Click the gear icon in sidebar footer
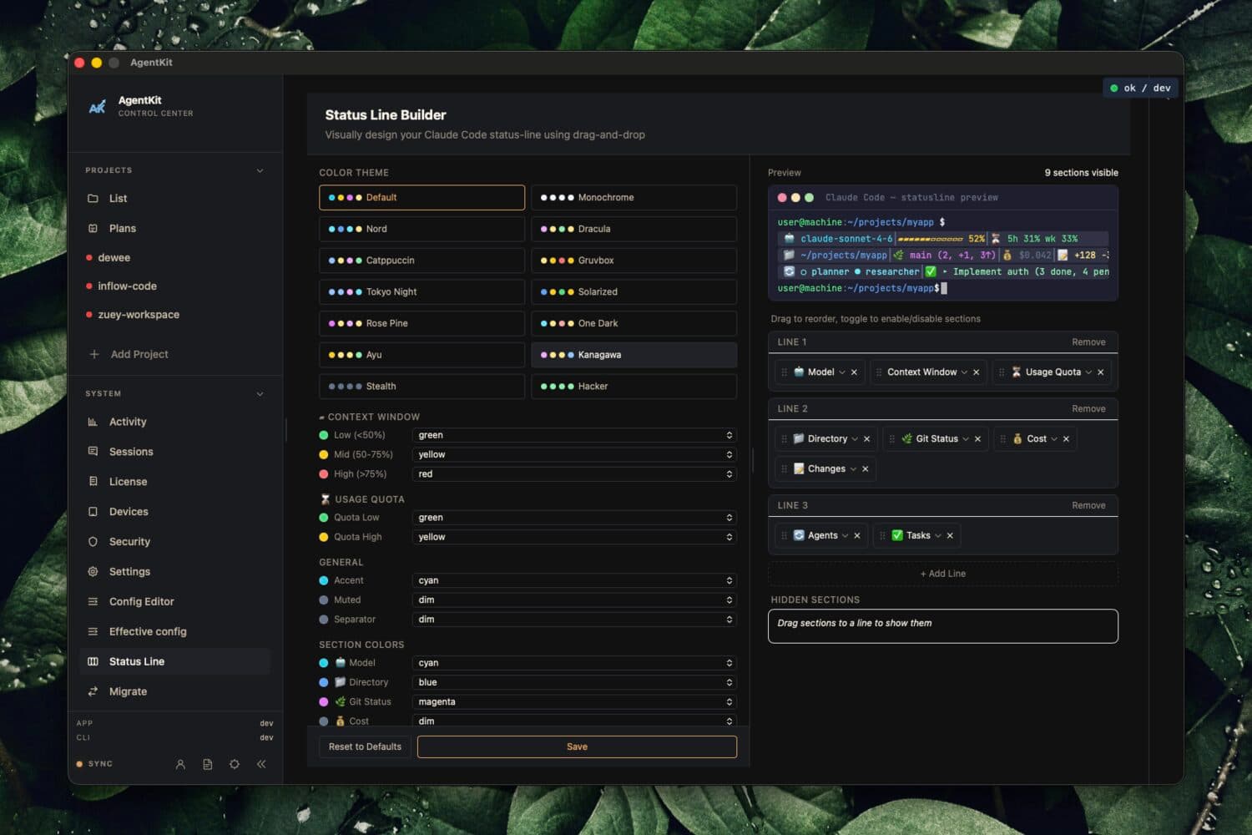The width and height of the screenshot is (1252, 835). (235, 764)
